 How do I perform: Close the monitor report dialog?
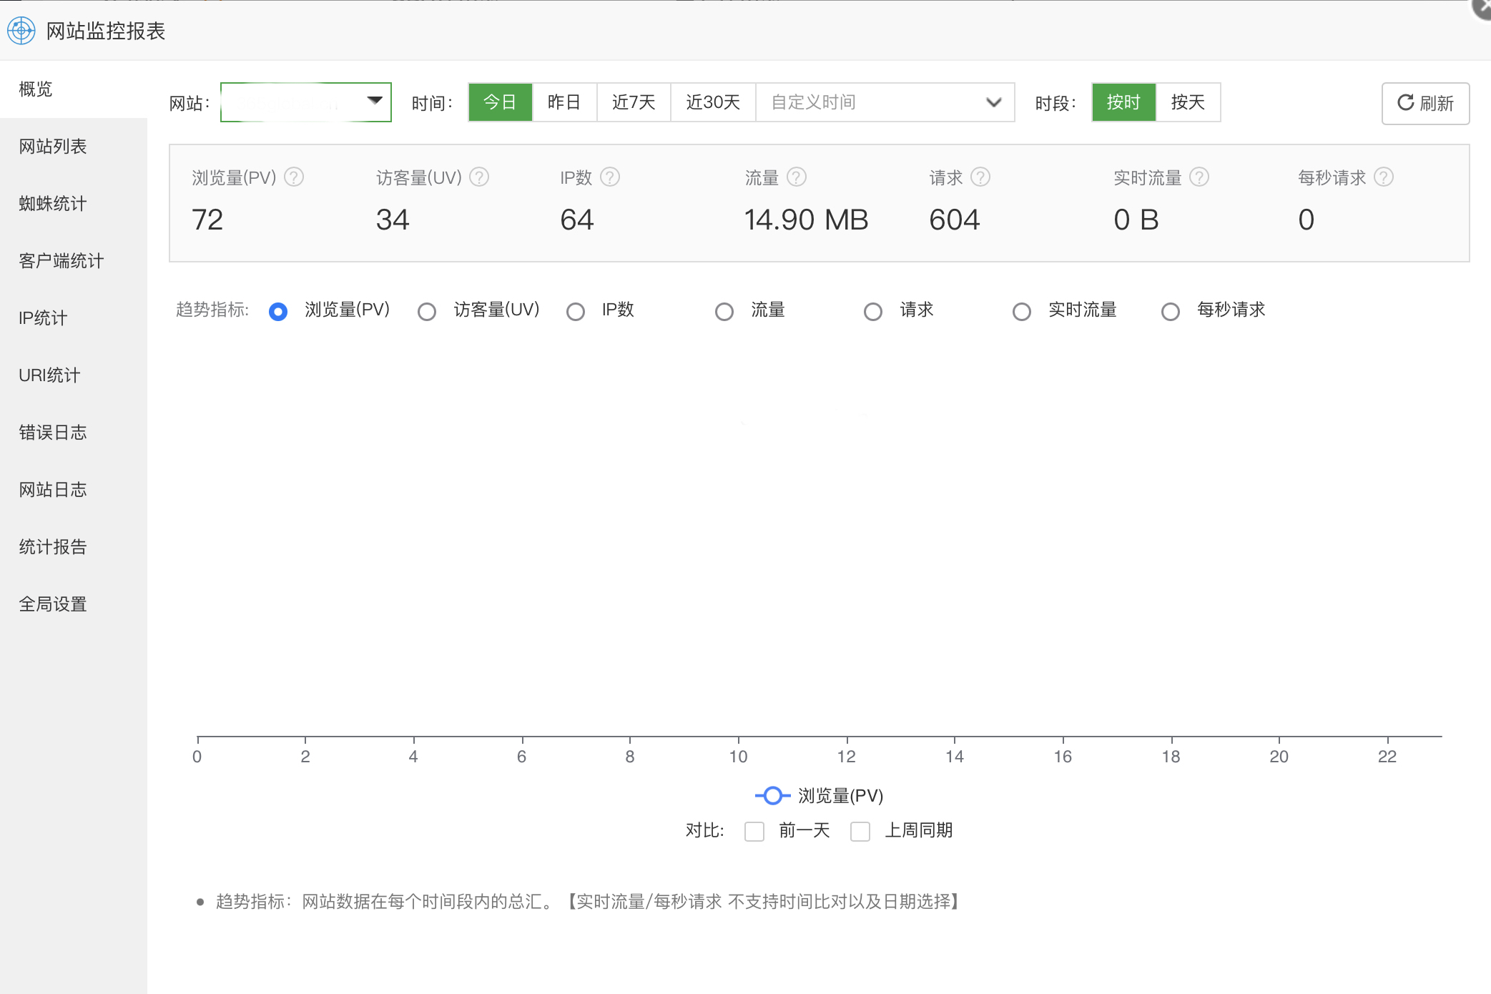(x=1482, y=7)
